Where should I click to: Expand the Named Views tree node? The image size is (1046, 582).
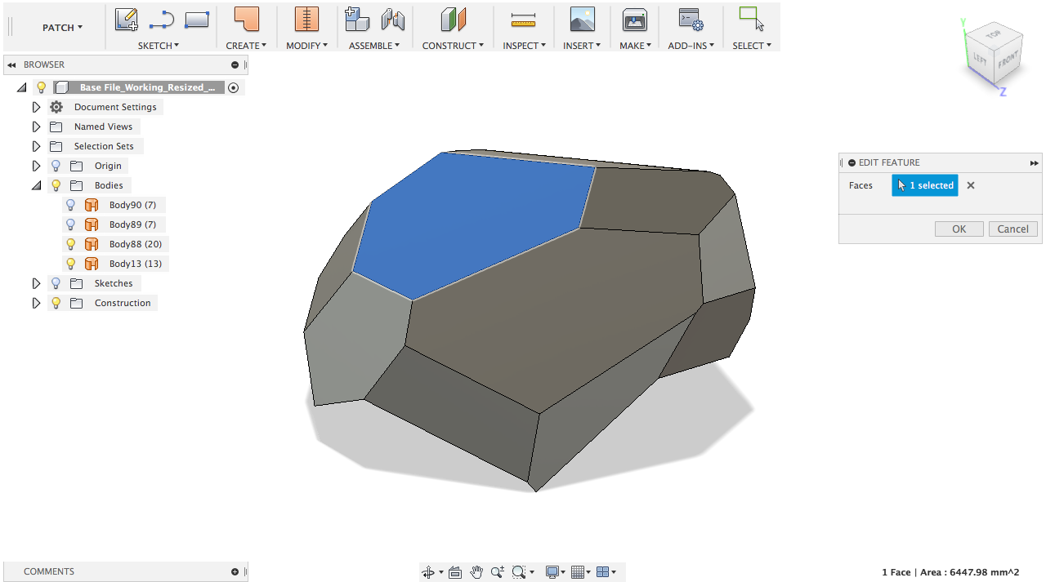(36, 127)
